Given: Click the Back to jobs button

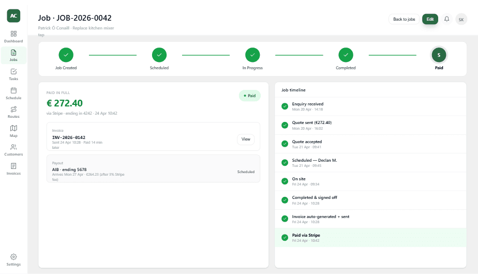Looking at the screenshot, I should coord(404,19).
